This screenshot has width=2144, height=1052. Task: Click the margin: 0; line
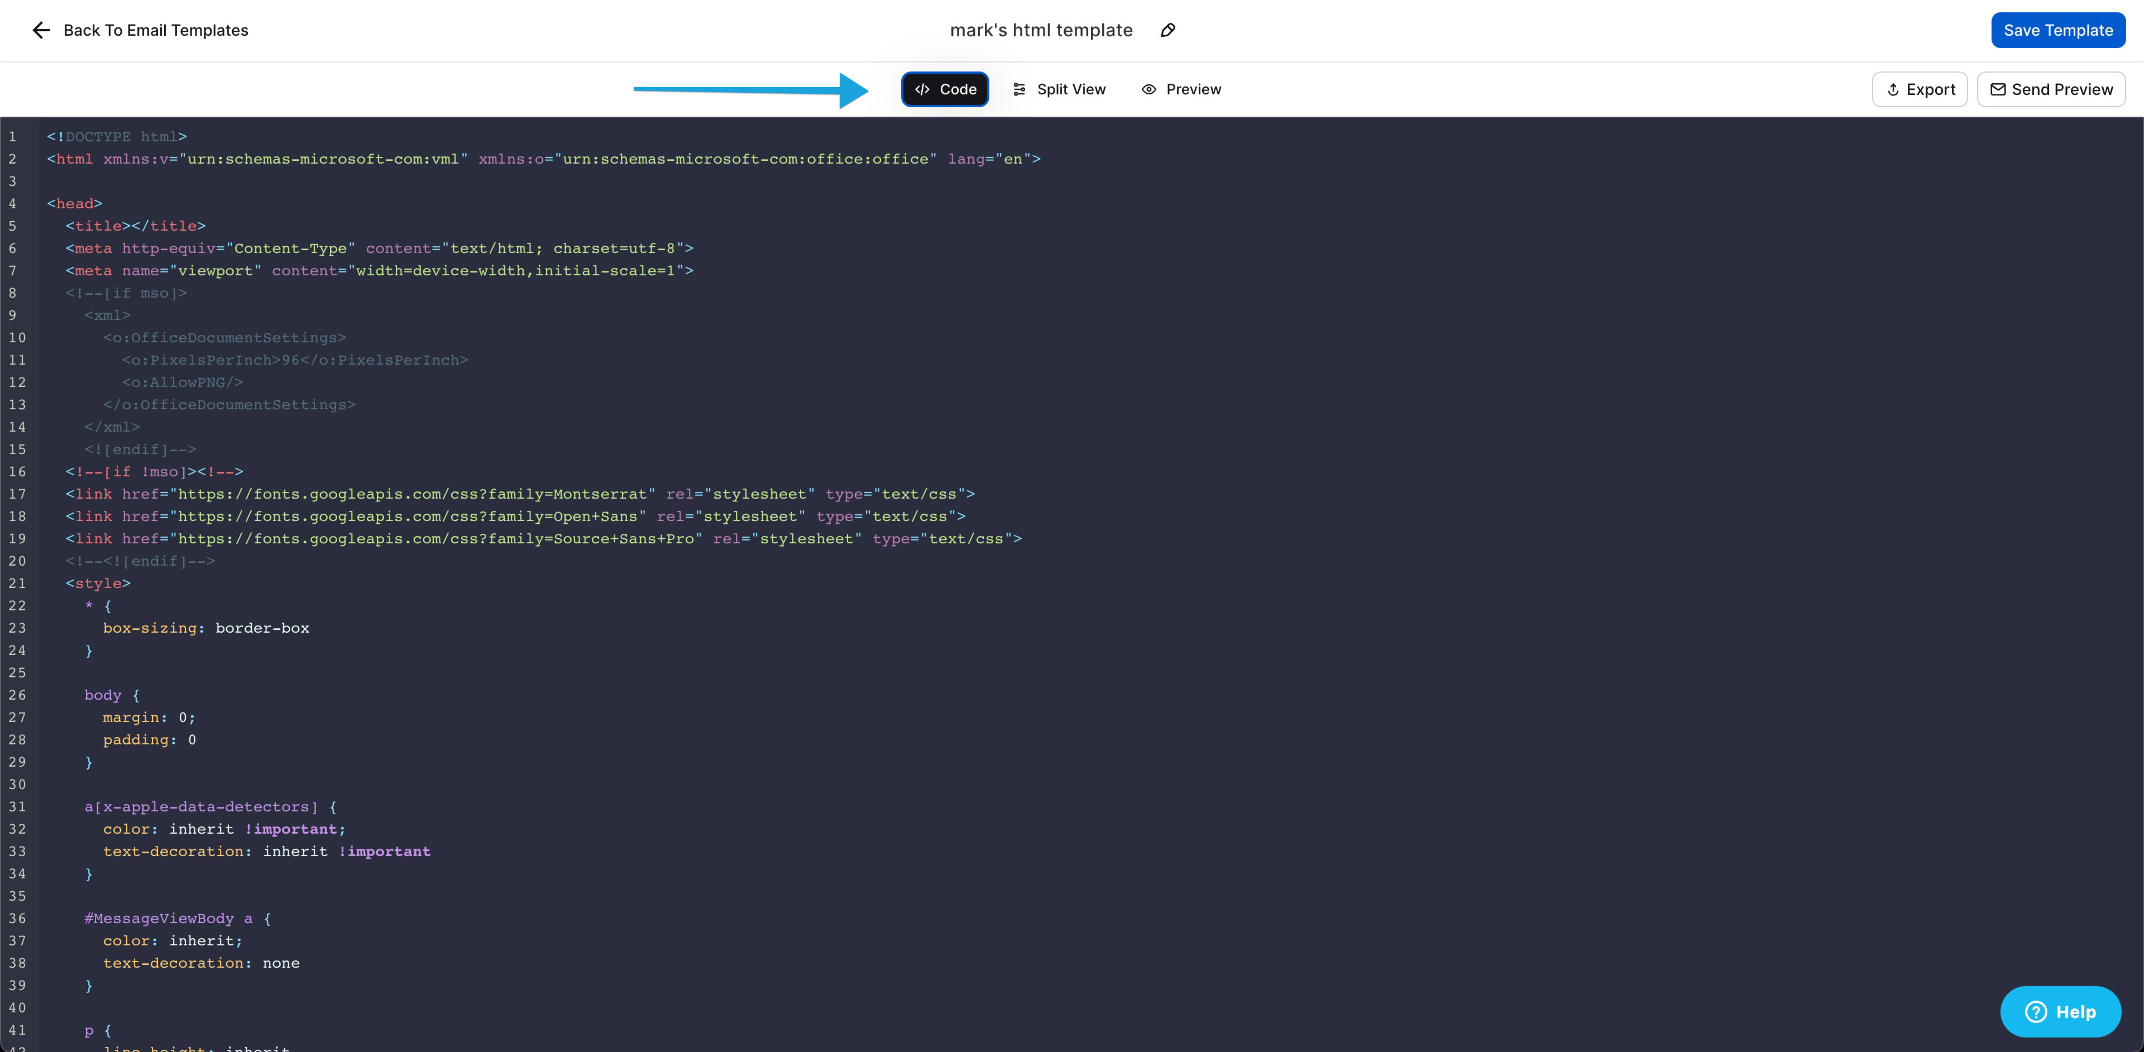[150, 718]
